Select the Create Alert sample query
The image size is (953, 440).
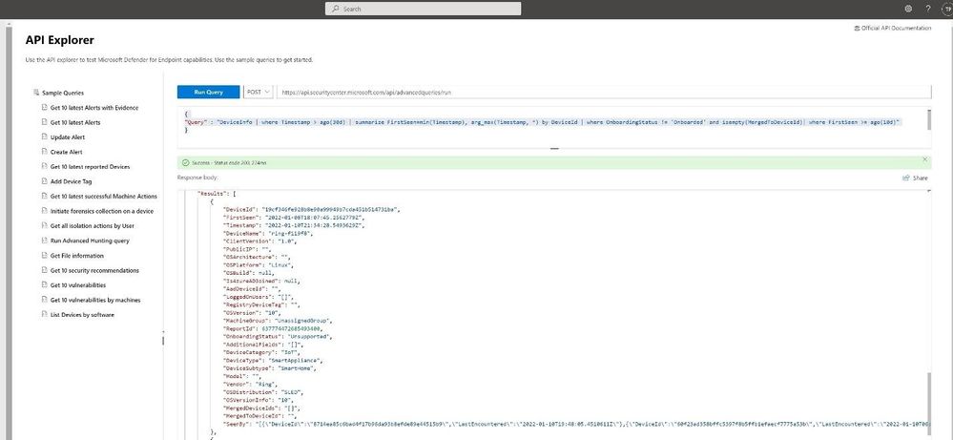coord(66,152)
